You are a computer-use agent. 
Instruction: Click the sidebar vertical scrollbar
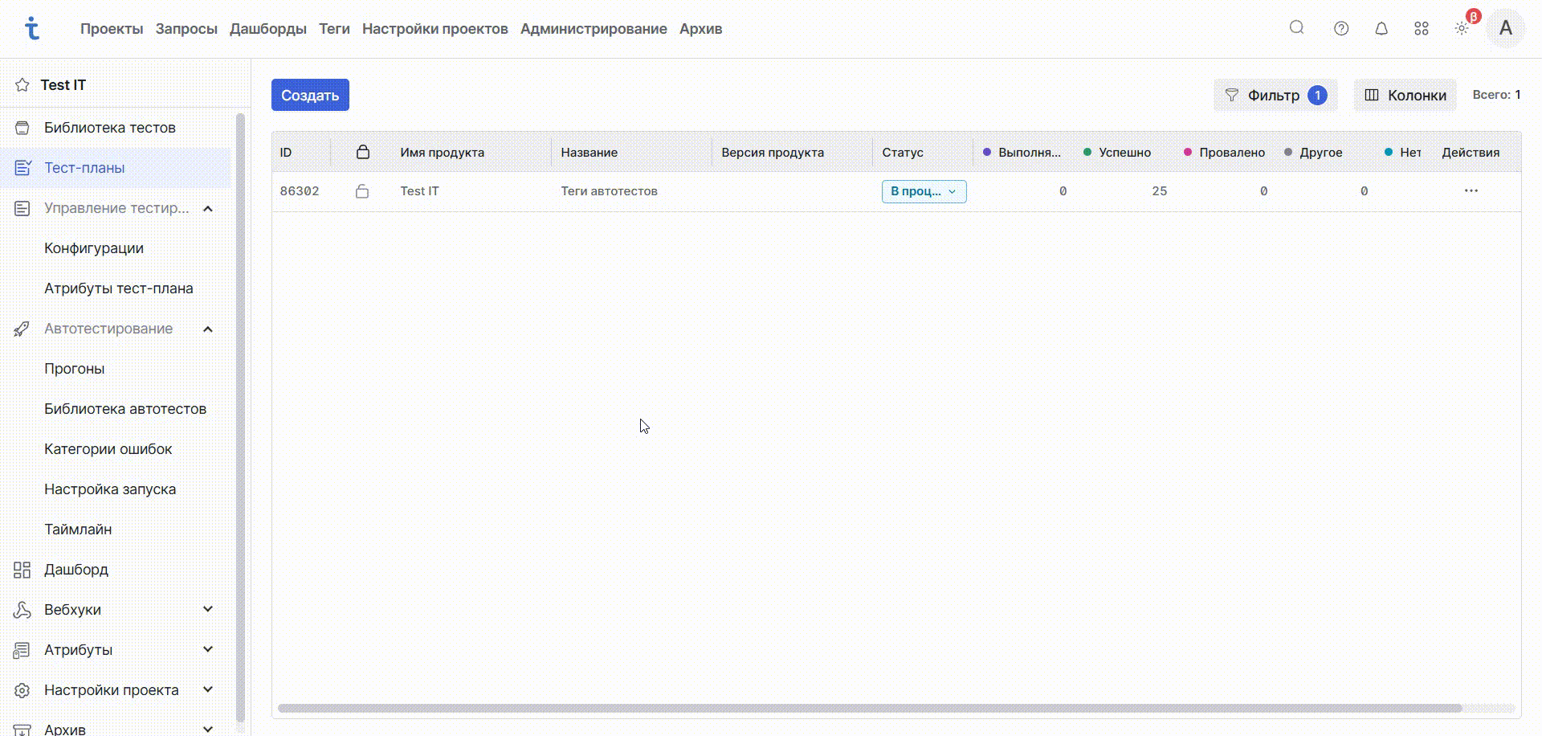[x=240, y=418]
